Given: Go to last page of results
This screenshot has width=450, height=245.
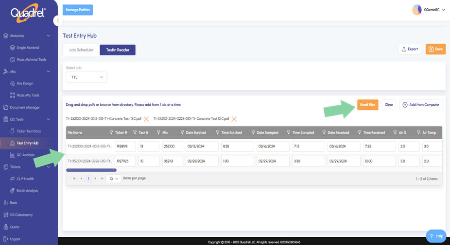Looking at the screenshot, I should [x=102, y=179].
